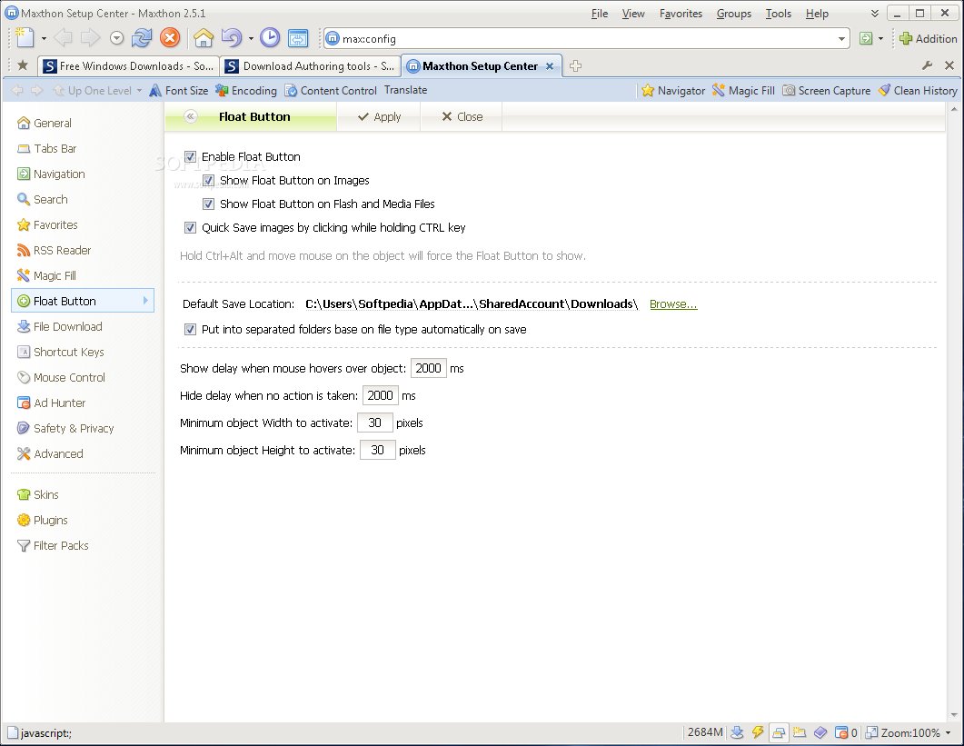The height and width of the screenshot is (746, 964).
Task: Edit the hide delay milliseconds field
Action: pyautogui.click(x=381, y=395)
